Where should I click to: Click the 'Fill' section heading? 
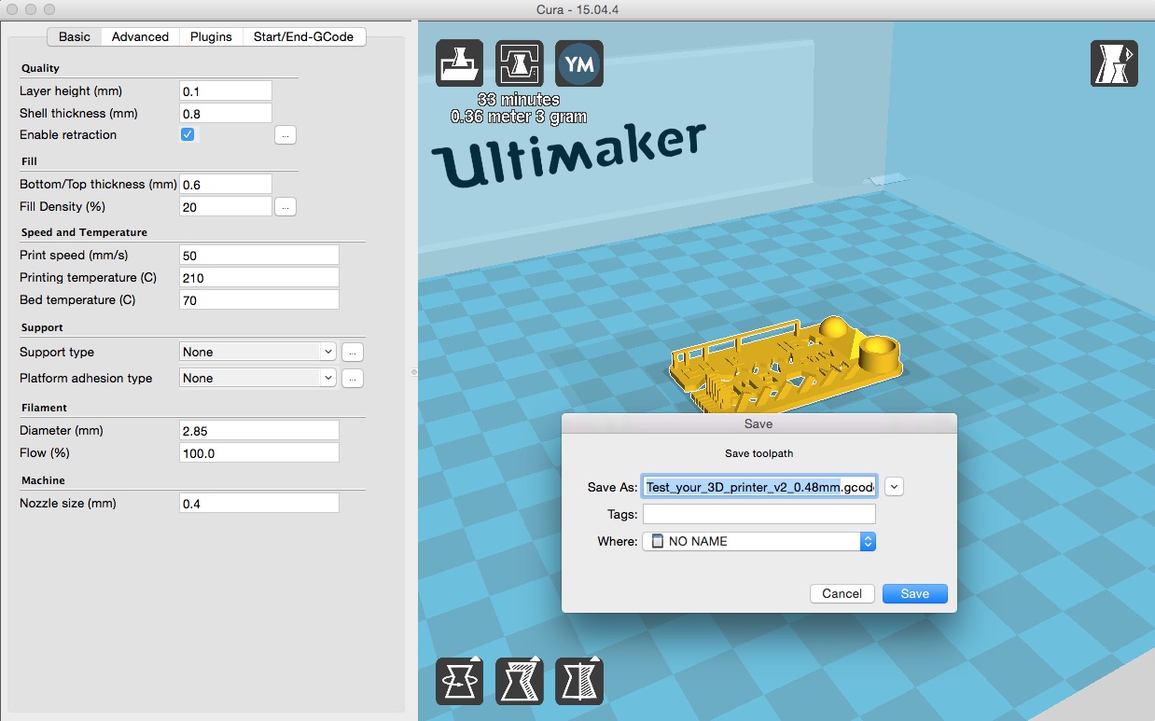click(29, 161)
